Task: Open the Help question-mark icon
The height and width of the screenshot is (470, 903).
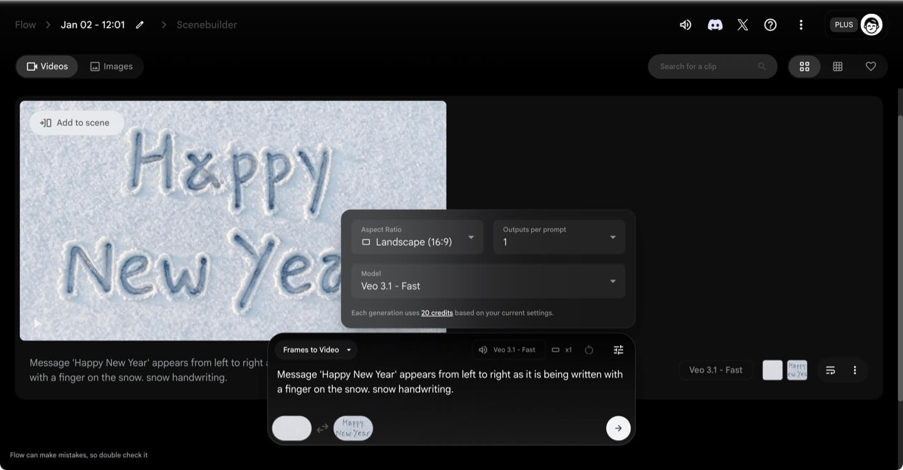Action: point(770,24)
